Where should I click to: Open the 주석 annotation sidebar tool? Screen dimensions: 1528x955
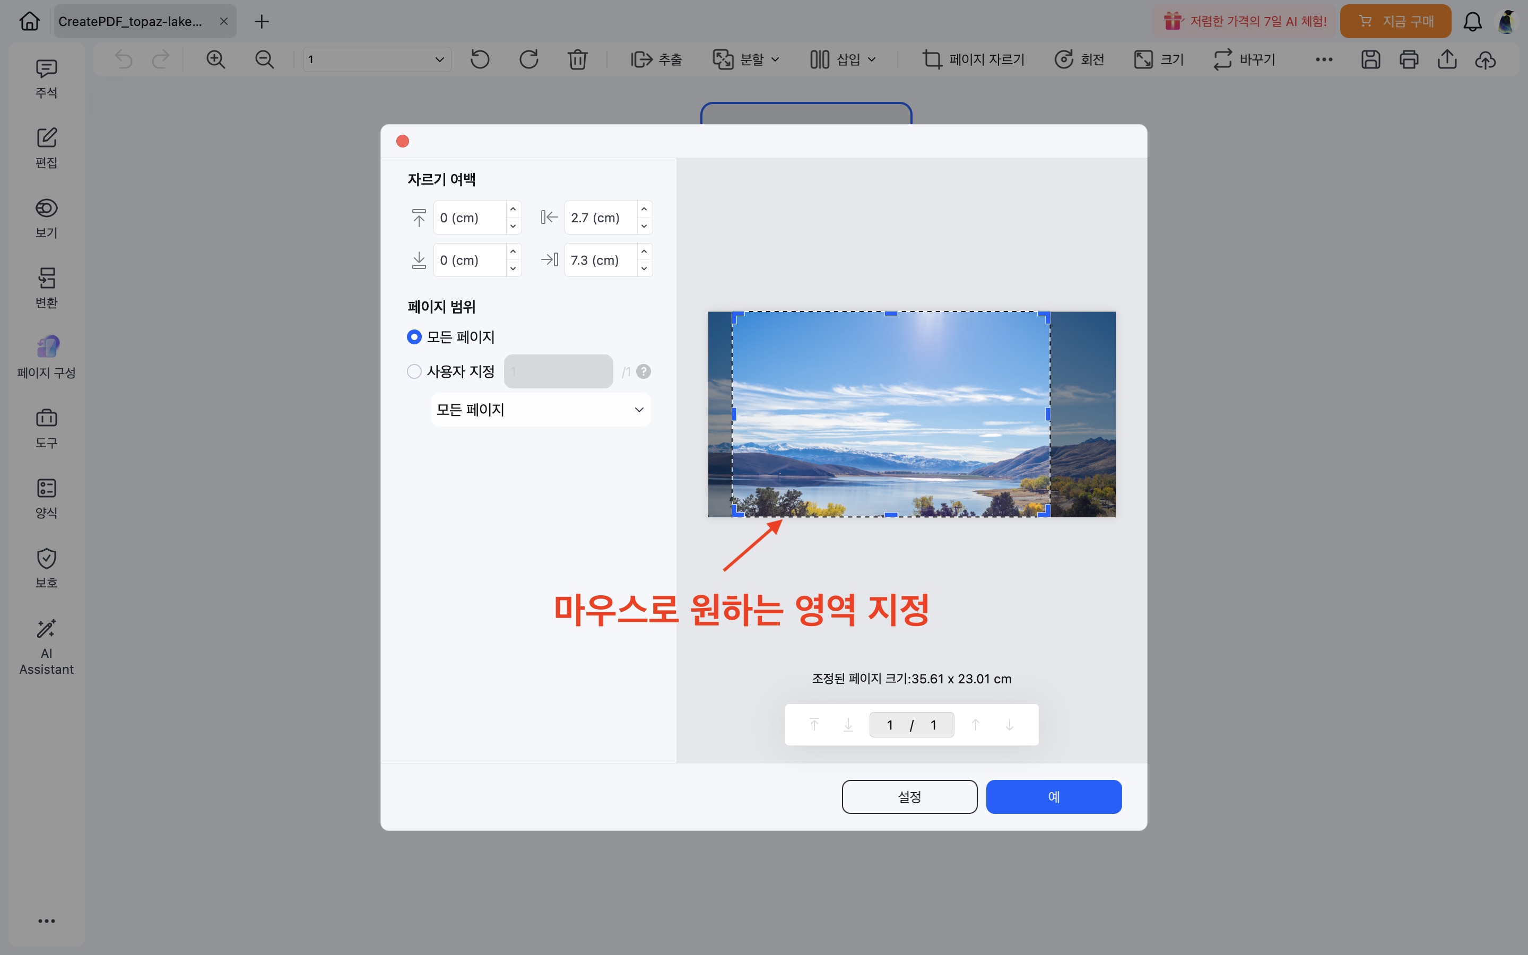[46, 79]
